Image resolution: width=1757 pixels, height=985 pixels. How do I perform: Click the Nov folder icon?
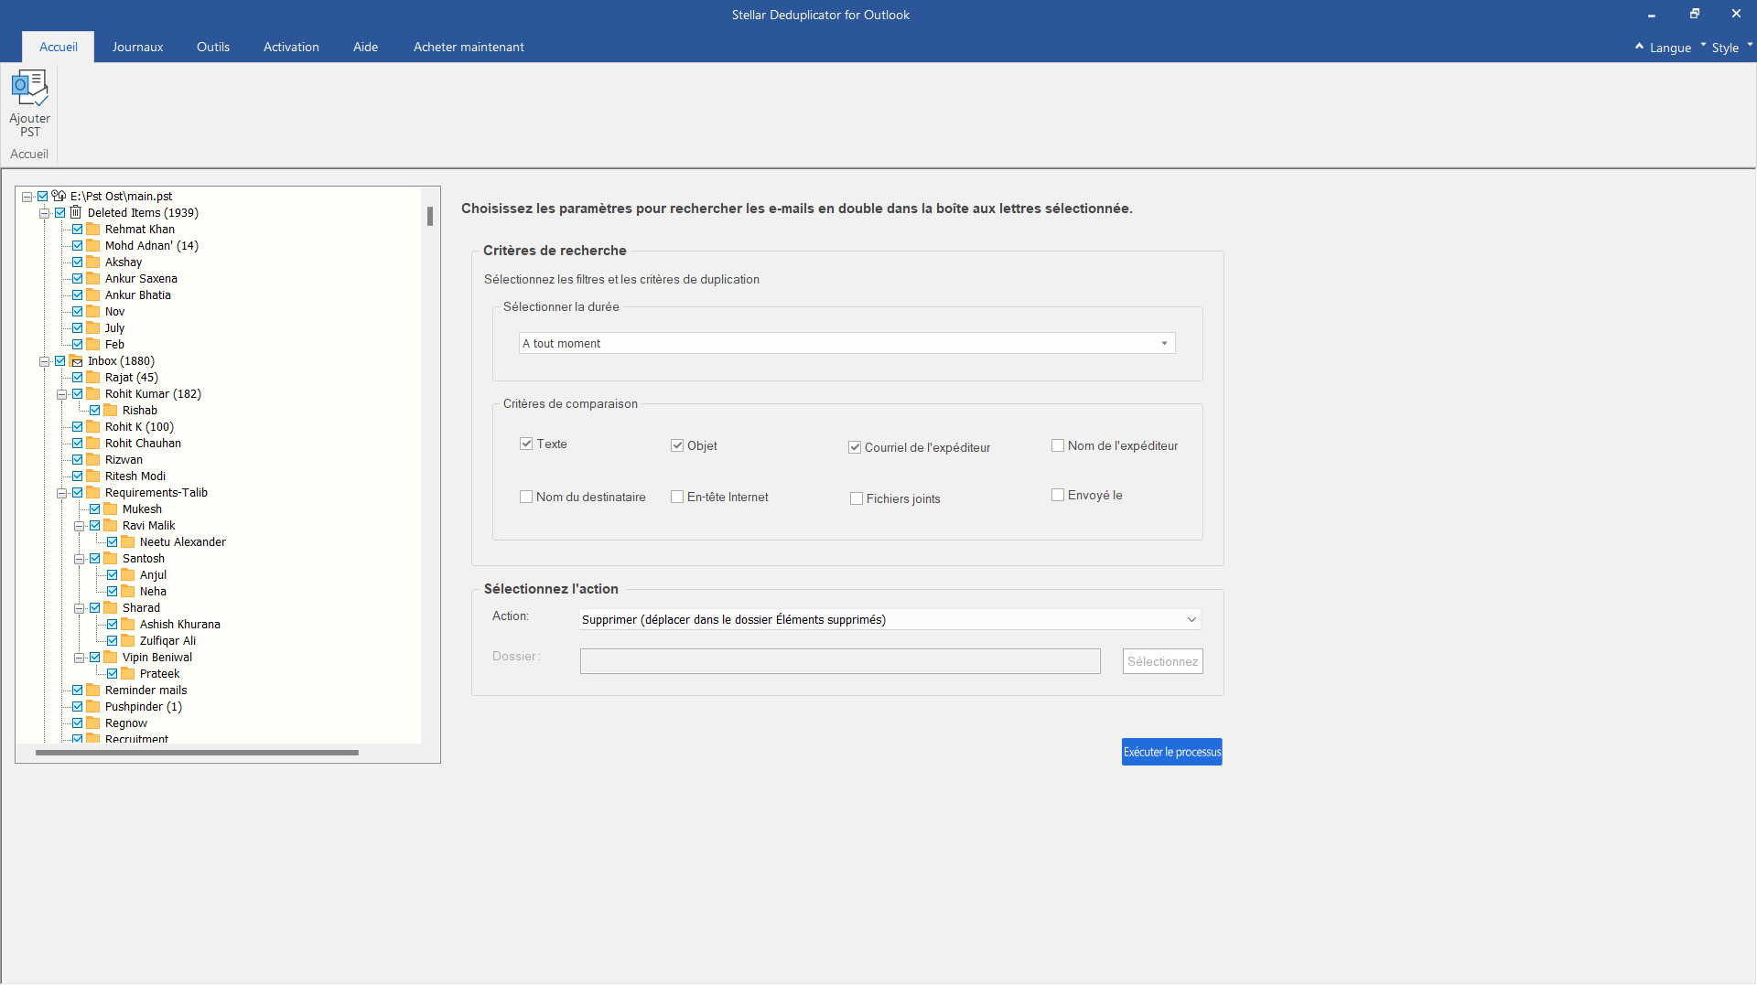coord(93,311)
